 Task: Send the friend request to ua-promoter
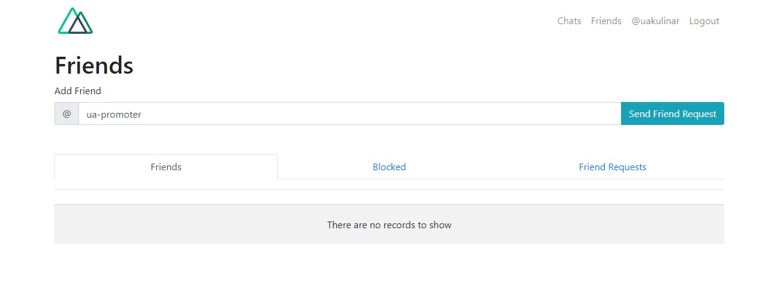coord(672,113)
